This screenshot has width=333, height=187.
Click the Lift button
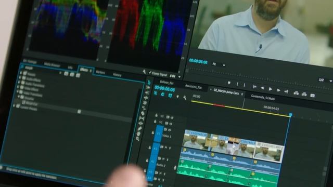(x=296, y=93)
